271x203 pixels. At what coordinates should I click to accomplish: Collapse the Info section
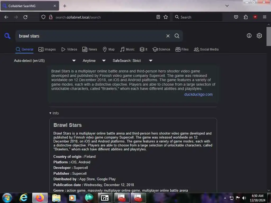pos(54,113)
